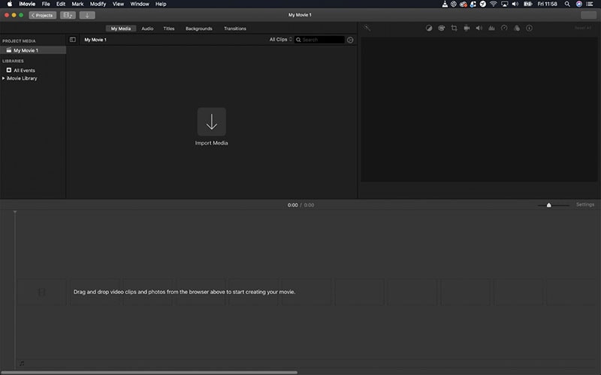The height and width of the screenshot is (375, 601).
Task: Open the Edit menu
Action: pyautogui.click(x=61, y=4)
